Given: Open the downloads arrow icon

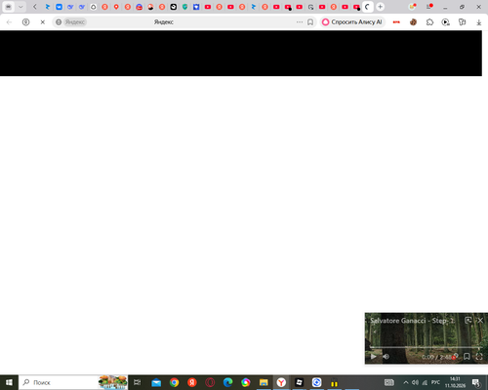Looking at the screenshot, I should click(479, 22).
